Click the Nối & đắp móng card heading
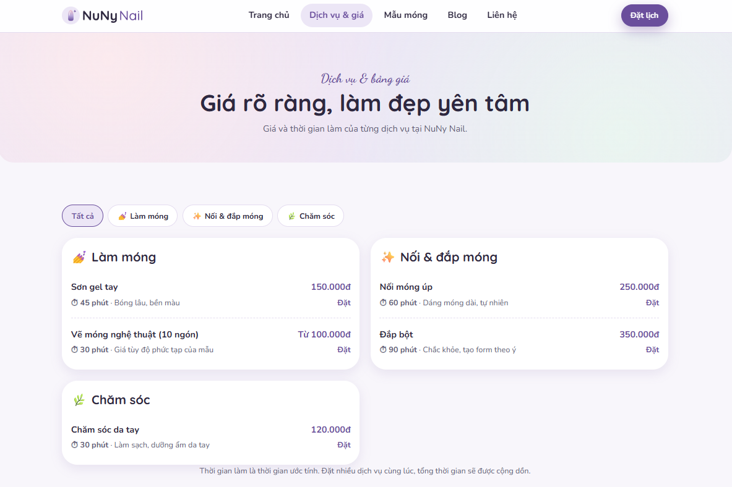 click(449, 257)
